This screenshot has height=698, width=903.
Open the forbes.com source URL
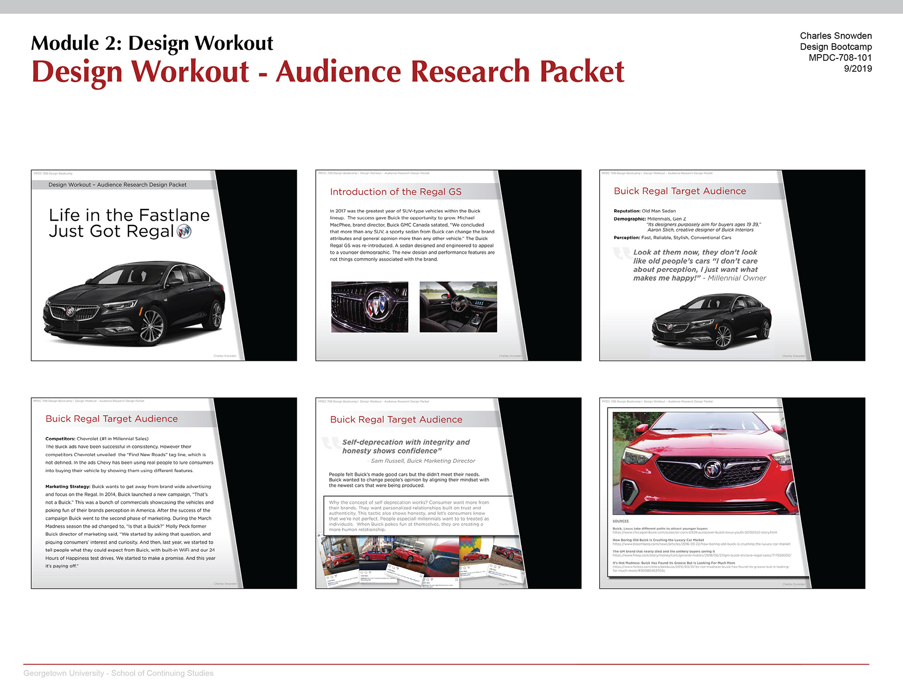[x=701, y=569]
